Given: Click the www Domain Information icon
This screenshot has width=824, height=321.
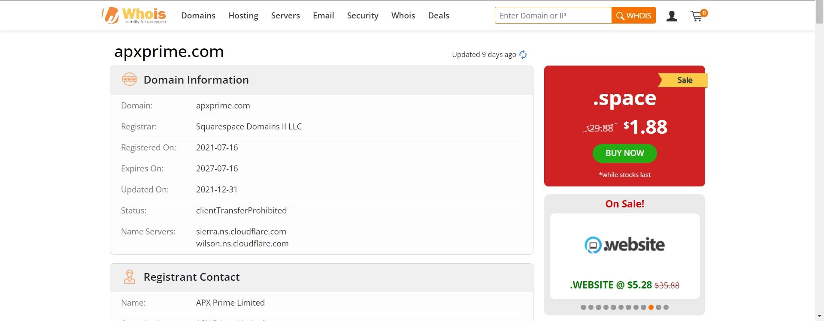Looking at the screenshot, I should coord(129,80).
